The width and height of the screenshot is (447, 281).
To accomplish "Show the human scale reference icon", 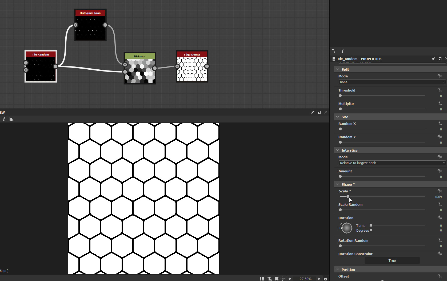I will point(270,278).
